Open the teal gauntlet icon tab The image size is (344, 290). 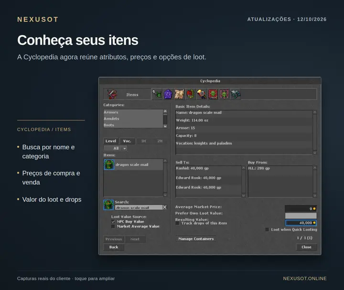click(236, 94)
